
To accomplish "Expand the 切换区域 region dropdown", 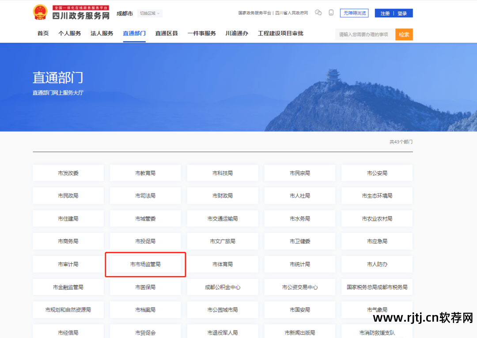I will [150, 13].
